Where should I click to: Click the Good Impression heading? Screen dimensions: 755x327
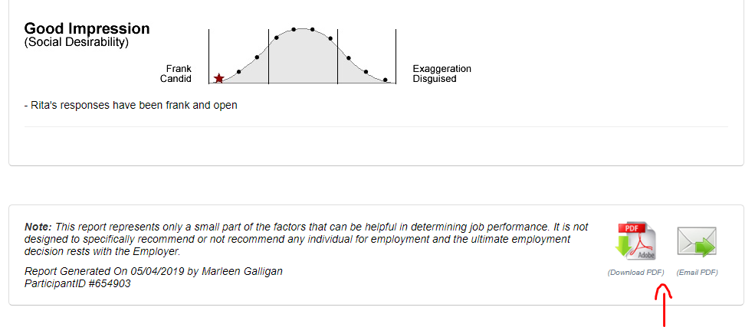(87, 28)
